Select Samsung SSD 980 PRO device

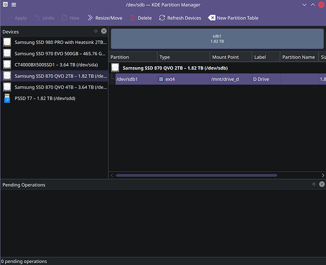[54, 42]
